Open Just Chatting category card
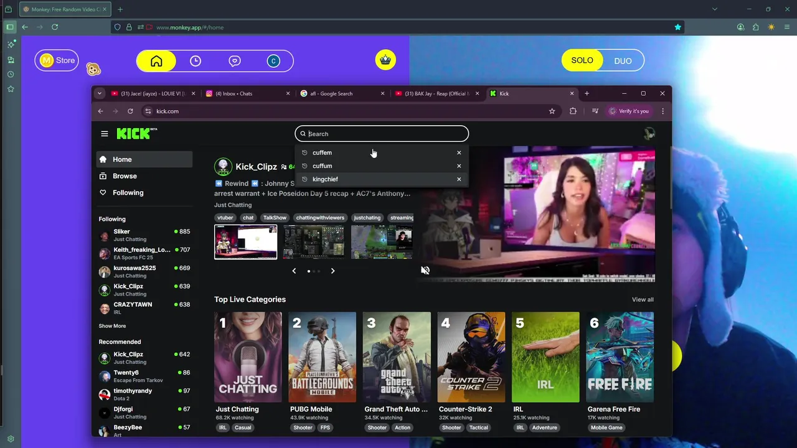 [x=248, y=358]
